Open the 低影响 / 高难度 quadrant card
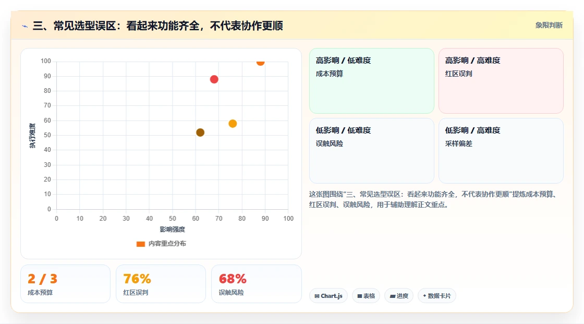584x324 pixels. point(501,151)
